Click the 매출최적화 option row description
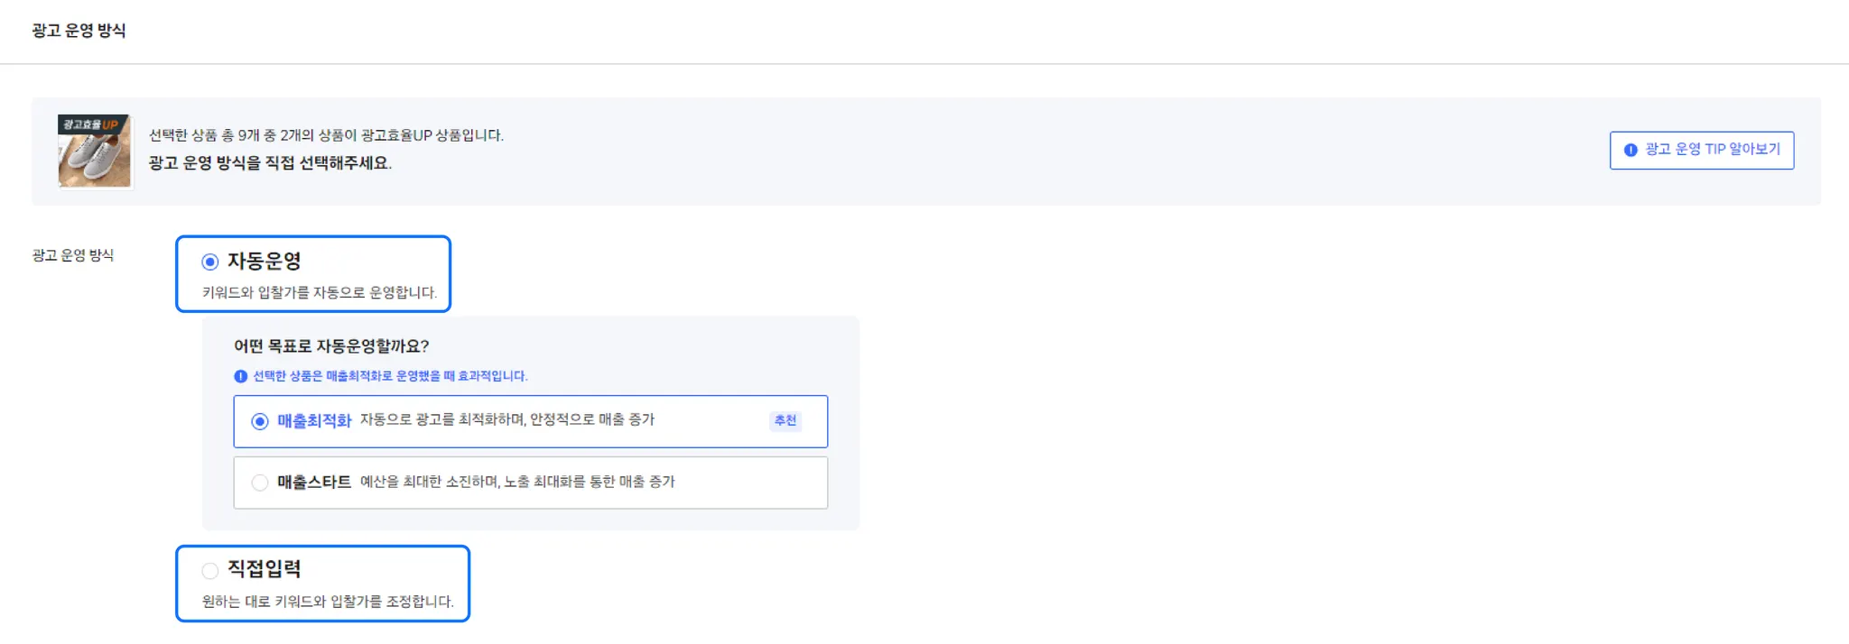 (506, 419)
